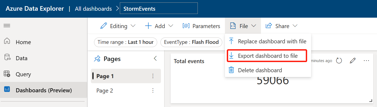Image resolution: width=377 pixels, height=107 pixels.
Task: Click the Pages pin icon
Action: coord(97,59)
